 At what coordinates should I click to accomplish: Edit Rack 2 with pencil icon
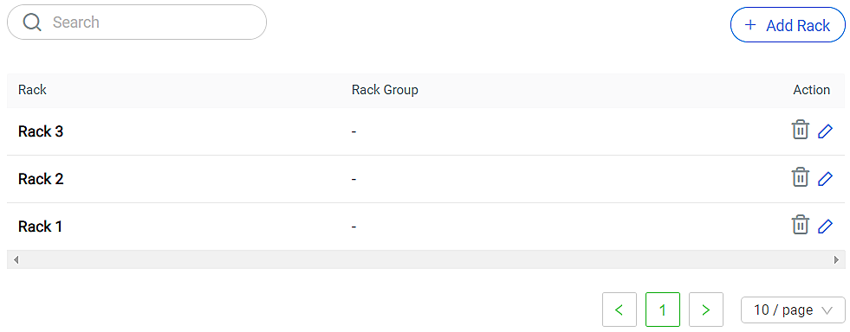tap(825, 178)
